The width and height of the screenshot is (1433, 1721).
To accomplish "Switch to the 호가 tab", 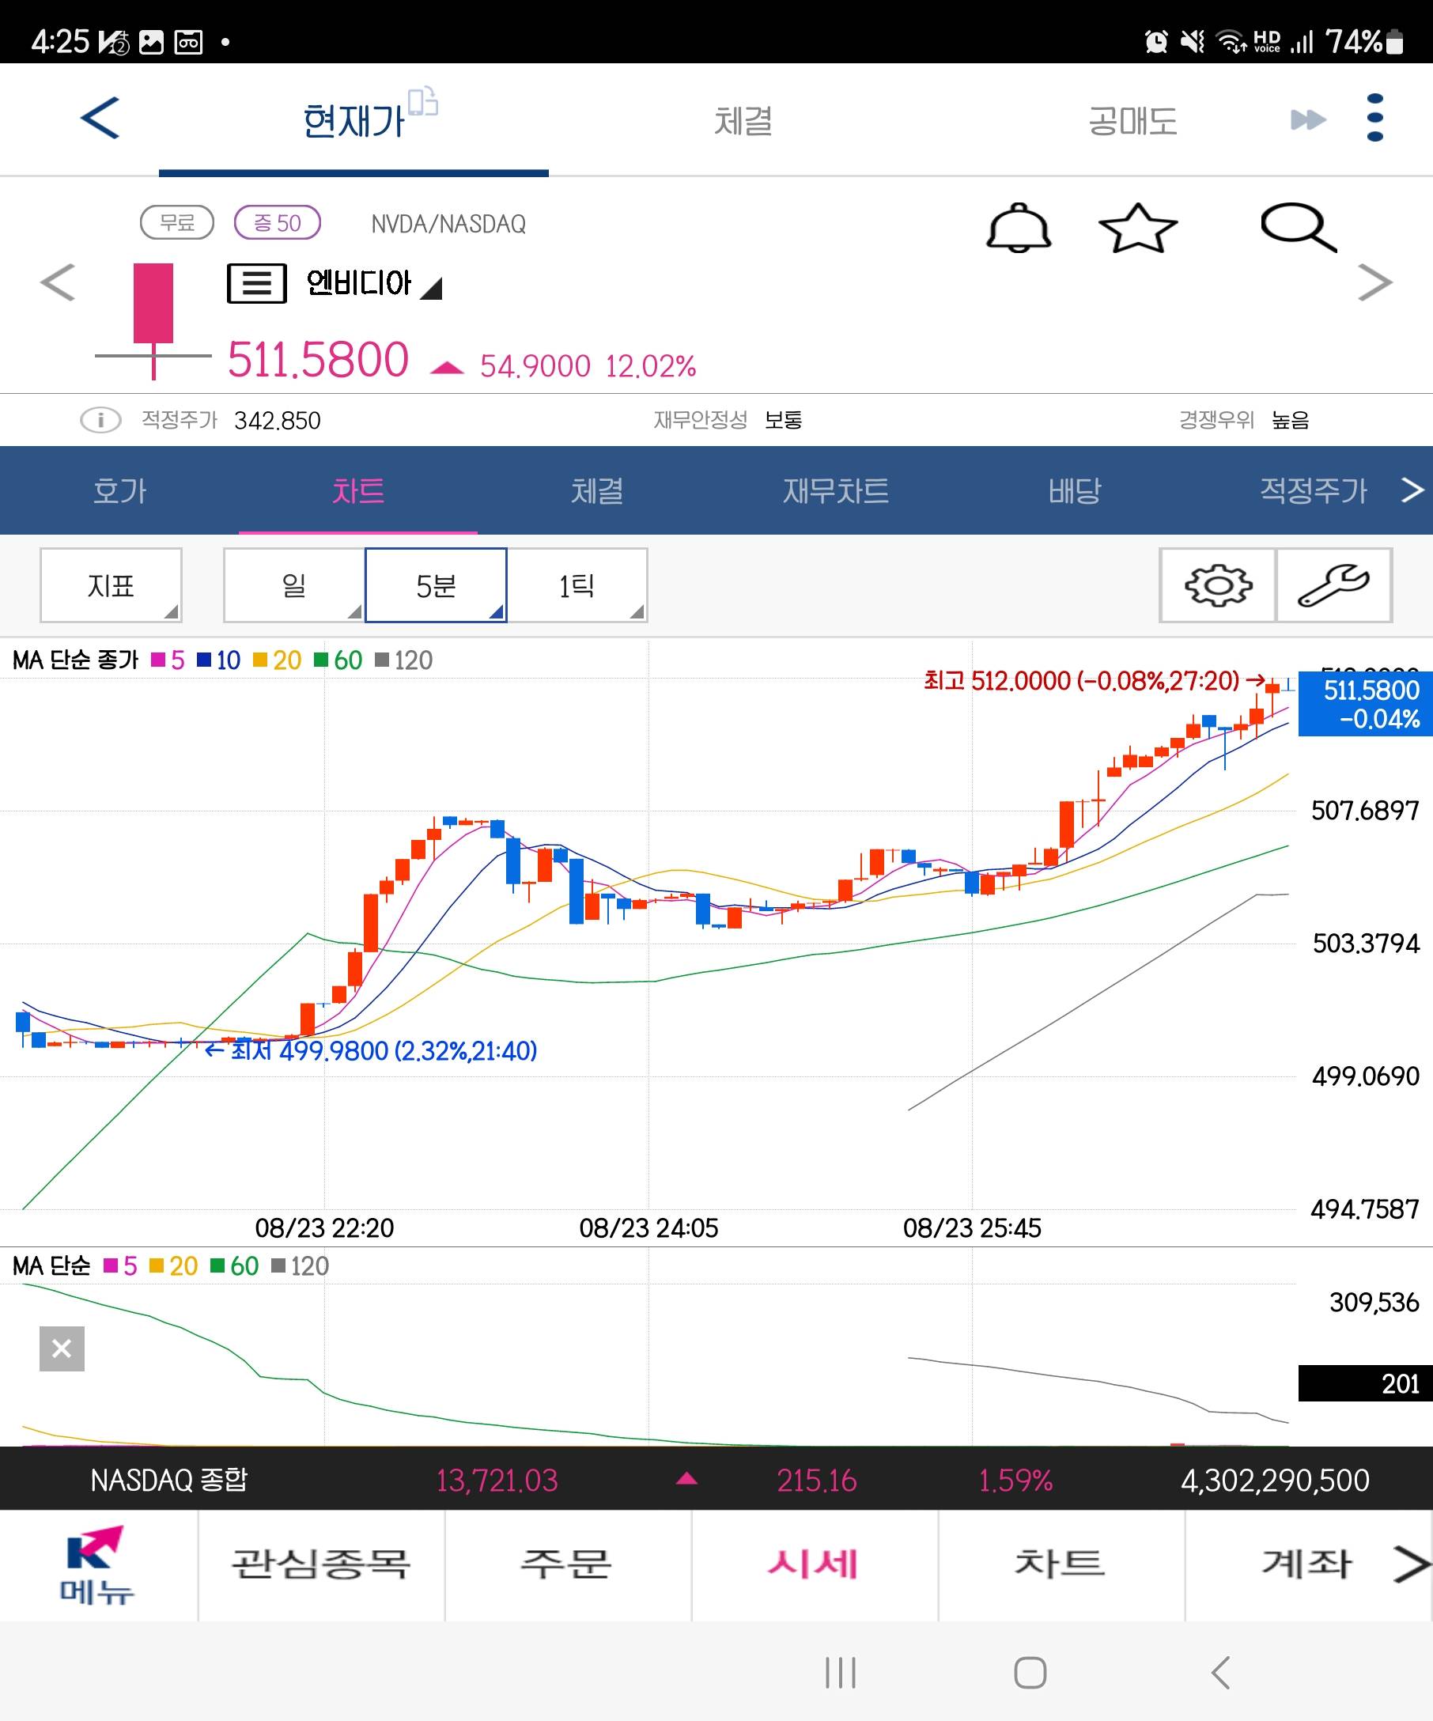I will [x=119, y=490].
